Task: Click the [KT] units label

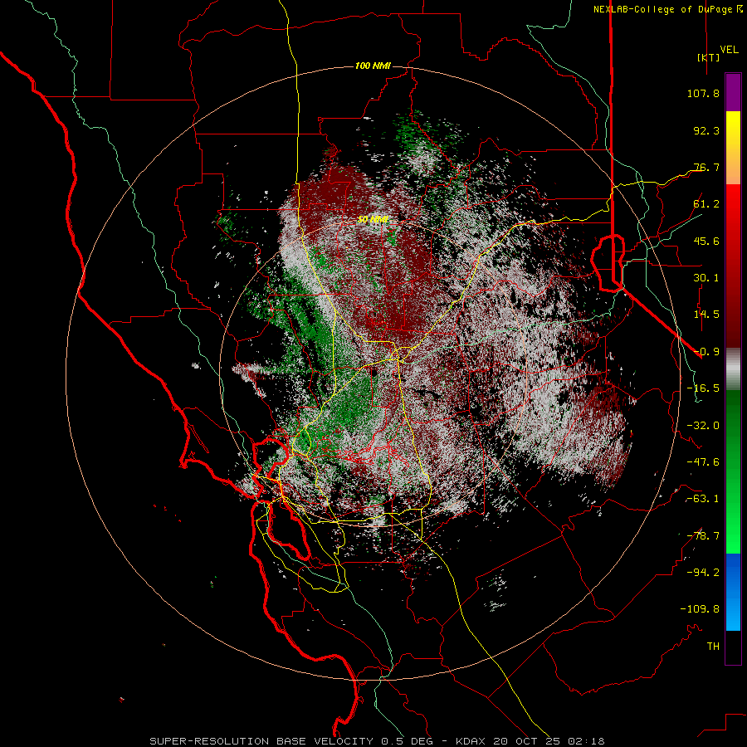Action: [708, 57]
